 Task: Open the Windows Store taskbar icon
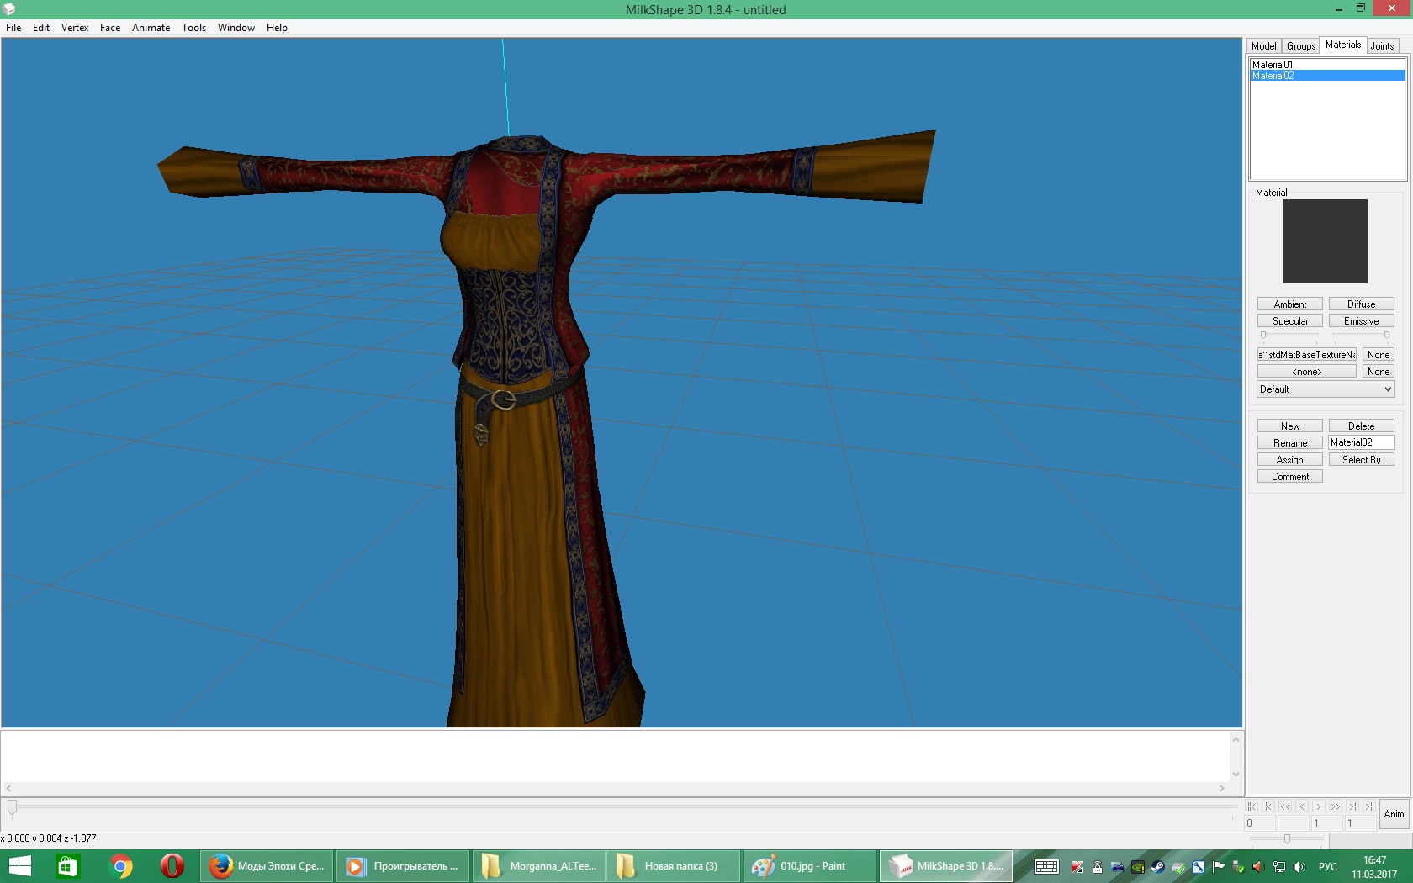(x=67, y=866)
